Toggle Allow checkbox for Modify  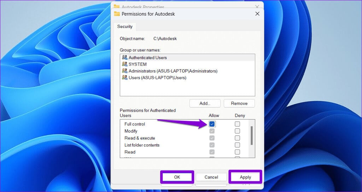coord(212,131)
